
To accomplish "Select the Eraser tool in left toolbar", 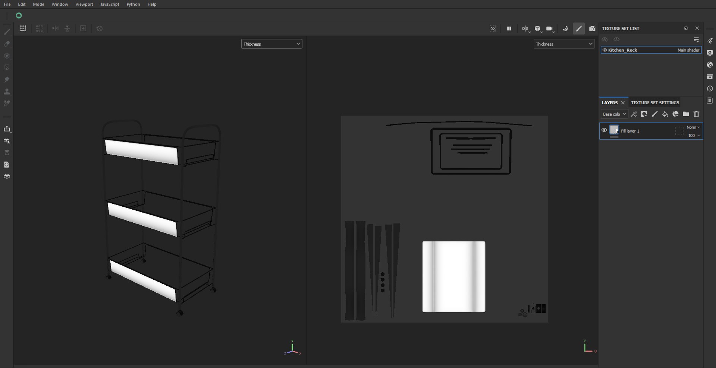I will 7,44.
